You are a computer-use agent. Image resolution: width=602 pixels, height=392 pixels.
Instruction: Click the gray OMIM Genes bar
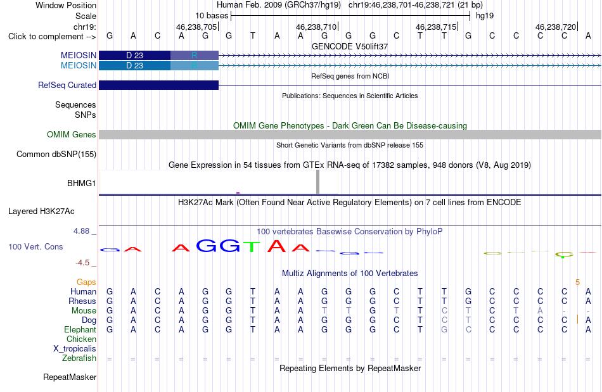(350, 134)
